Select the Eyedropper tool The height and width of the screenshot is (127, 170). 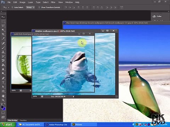pyautogui.click(x=3, y=39)
